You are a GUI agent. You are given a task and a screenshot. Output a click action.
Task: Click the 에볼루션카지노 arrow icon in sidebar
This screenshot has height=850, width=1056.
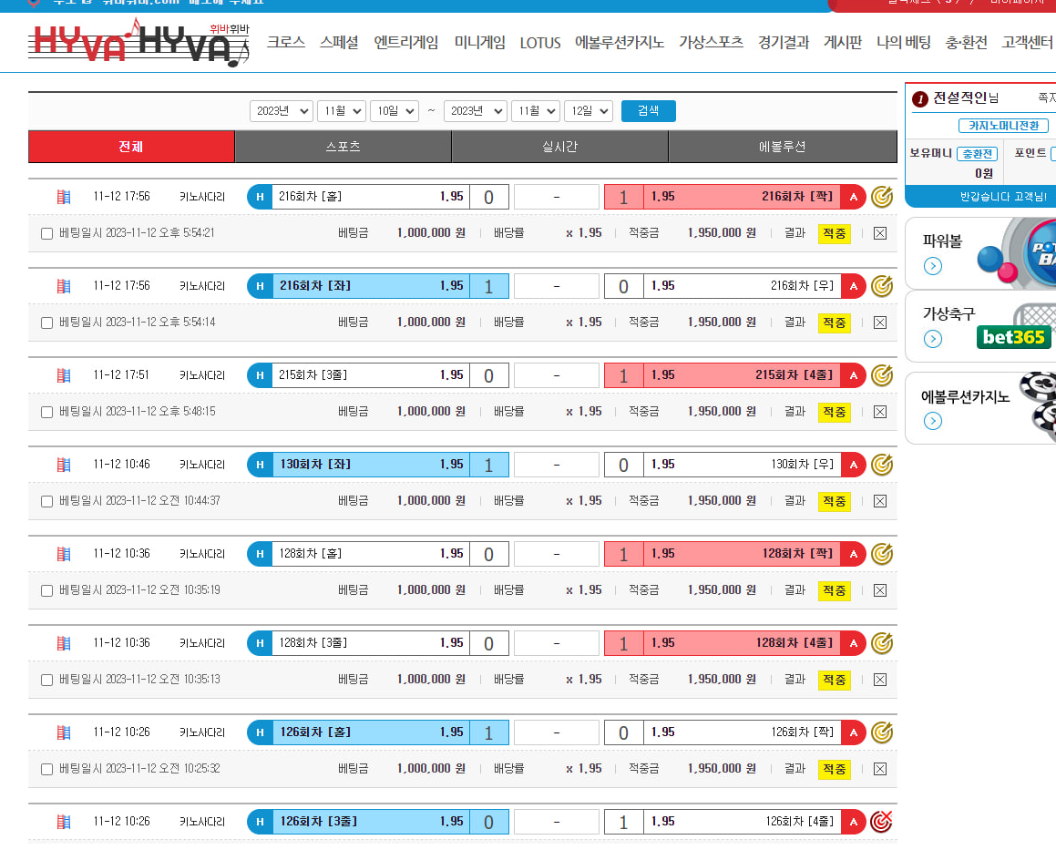pyautogui.click(x=932, y=421)
